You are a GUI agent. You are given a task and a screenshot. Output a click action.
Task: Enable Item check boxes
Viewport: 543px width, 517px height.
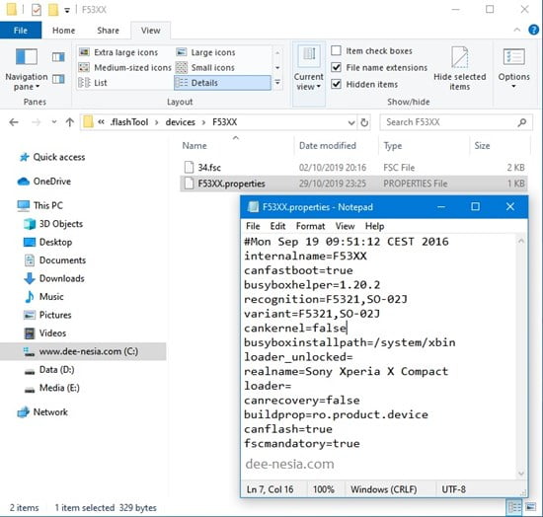pyautogui.click(x=336, y=50)
